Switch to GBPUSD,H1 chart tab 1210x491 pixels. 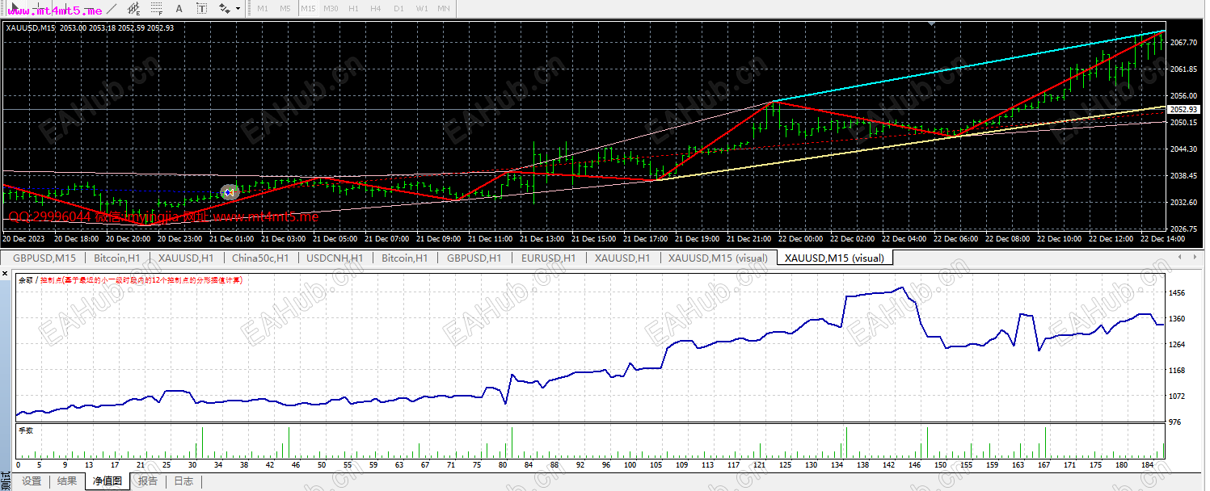[x=474, y=258]
